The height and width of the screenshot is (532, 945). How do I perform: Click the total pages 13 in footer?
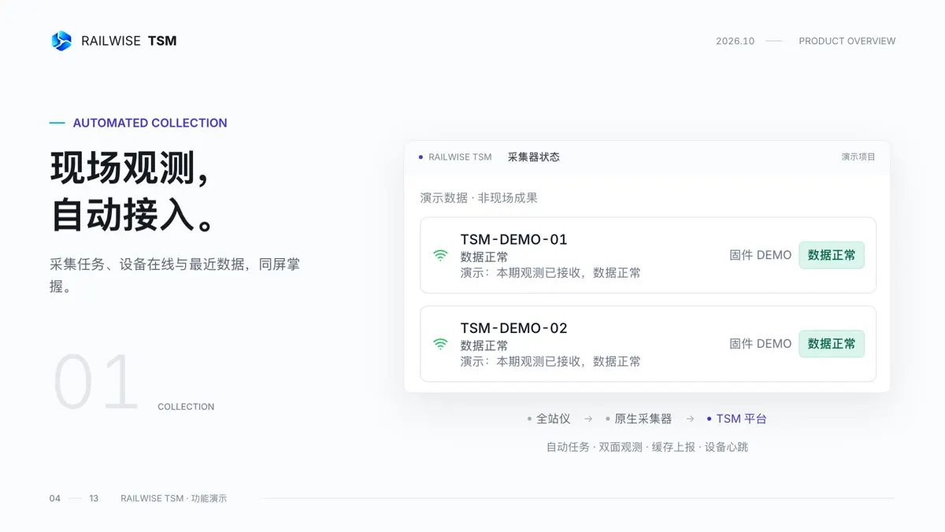(x=94, y=498)
